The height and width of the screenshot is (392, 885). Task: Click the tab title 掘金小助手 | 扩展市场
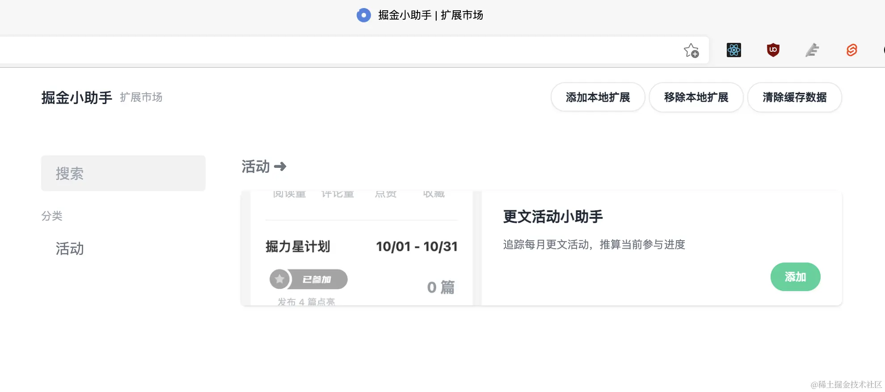(x=430, y=15)
